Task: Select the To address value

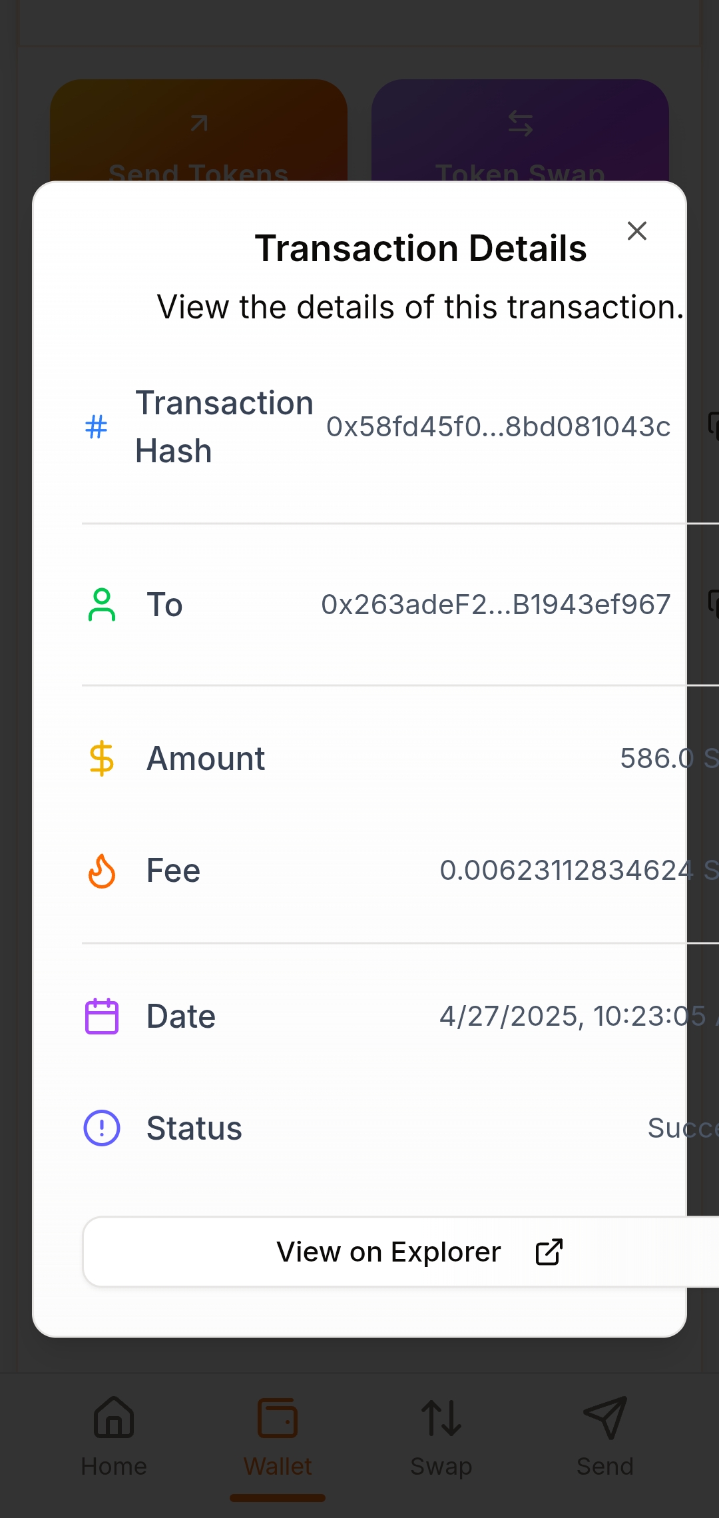Action: [x=496, y=605]
